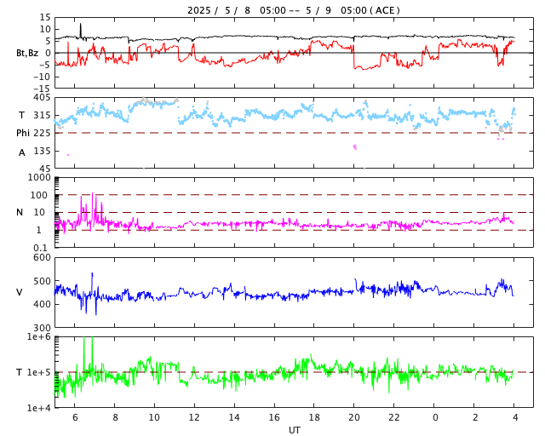Click the 'Bt,Bz' axis label
This screenshot has height=436, width=545.
27,53
